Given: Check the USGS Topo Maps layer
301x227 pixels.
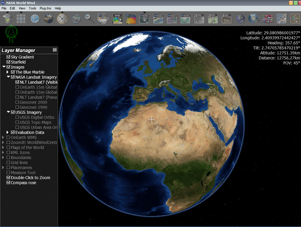Looking at the screenshot, I should tap(17, 122).
